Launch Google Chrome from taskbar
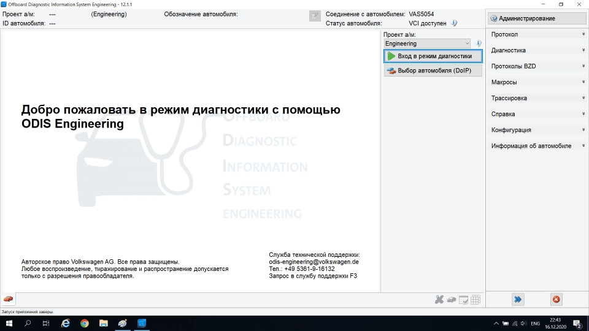The image size is (589, 331). point(85,323)
